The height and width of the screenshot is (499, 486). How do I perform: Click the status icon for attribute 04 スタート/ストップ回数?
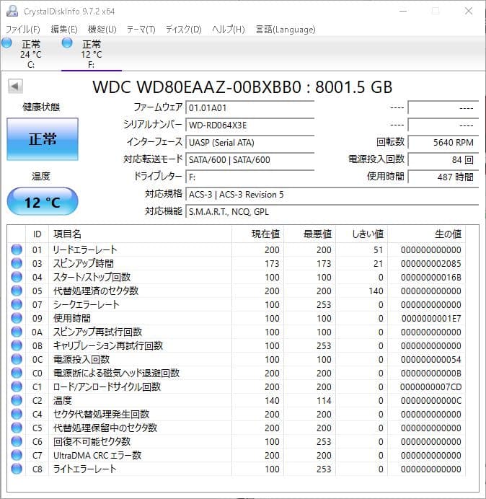(x=17, y=277)
